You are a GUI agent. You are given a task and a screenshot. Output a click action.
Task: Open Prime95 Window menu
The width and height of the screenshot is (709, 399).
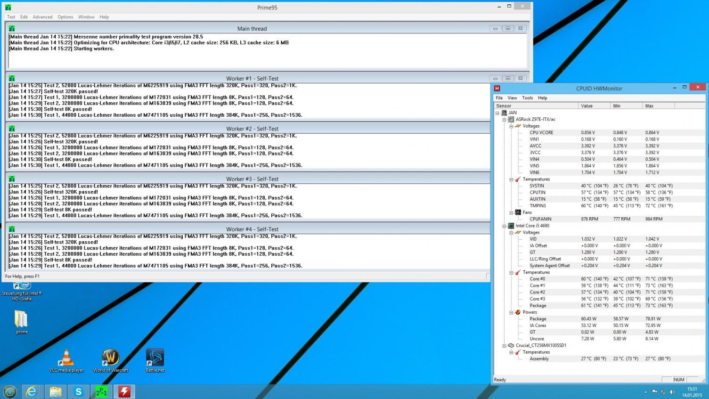pos(86,17)
